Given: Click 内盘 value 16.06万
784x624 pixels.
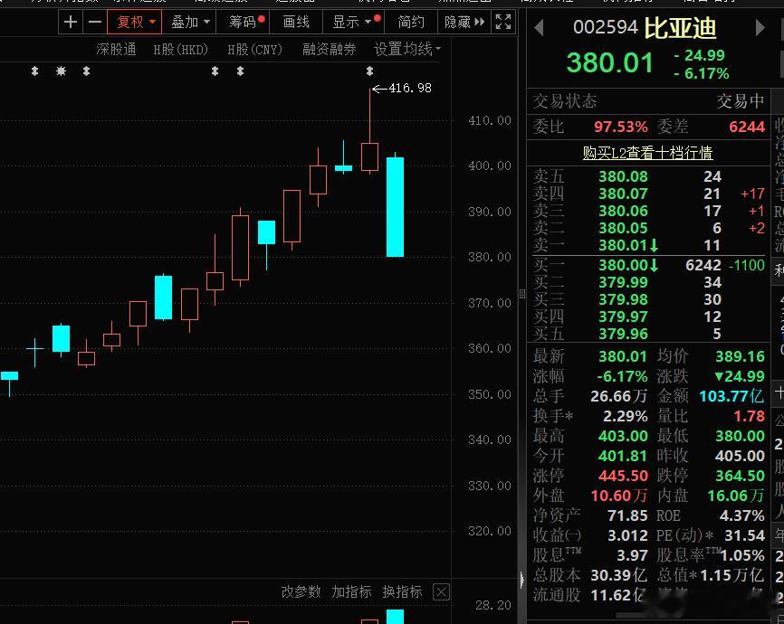Looking at the screenshot, I should pyautogui.click(x=736, y=496).
